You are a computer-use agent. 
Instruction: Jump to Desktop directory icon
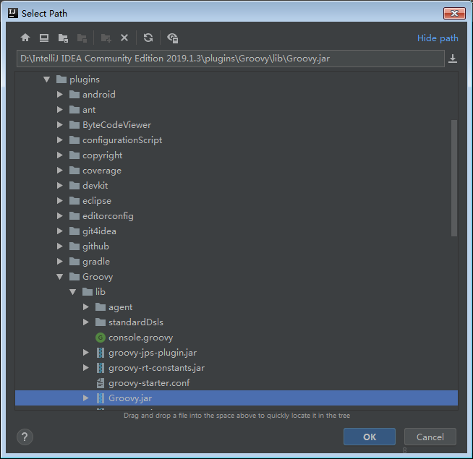(x=44, y=38)
